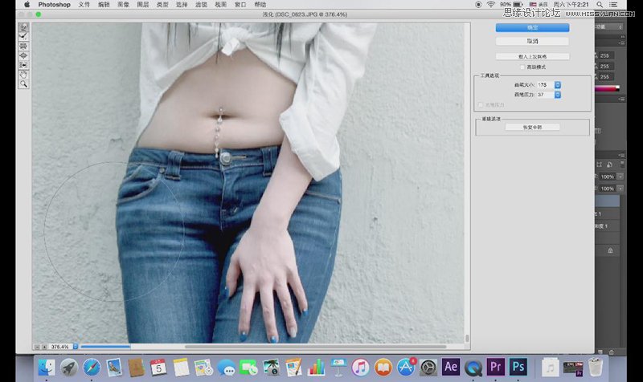The height and width of the screenshot is (382, 643).
Task: Select the Push Left tool
Action: [23, 65]
